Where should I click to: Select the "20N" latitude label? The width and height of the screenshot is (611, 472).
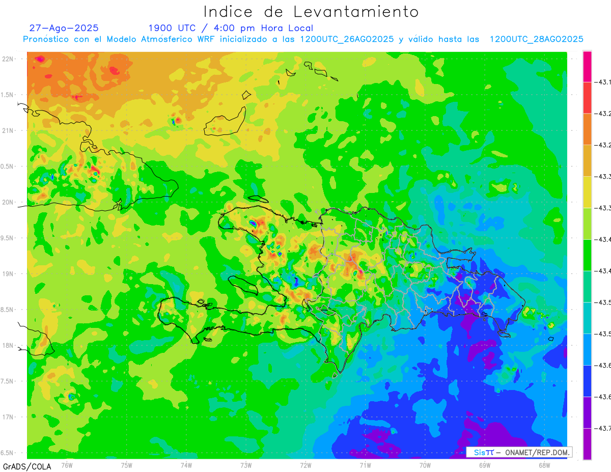(8, 202)
